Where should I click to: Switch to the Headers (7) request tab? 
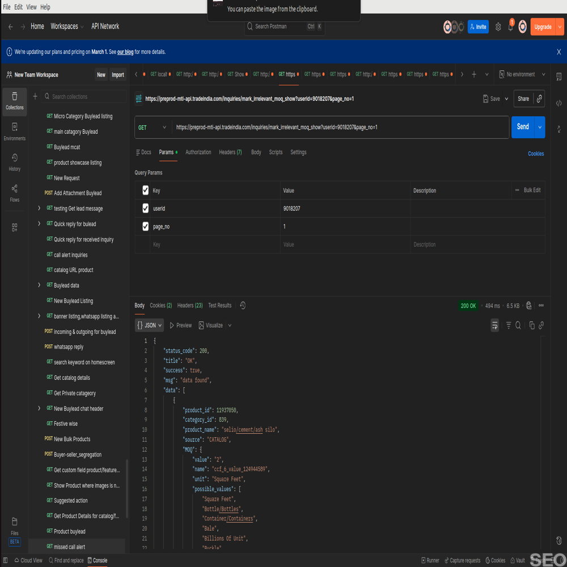click(230, 152)
